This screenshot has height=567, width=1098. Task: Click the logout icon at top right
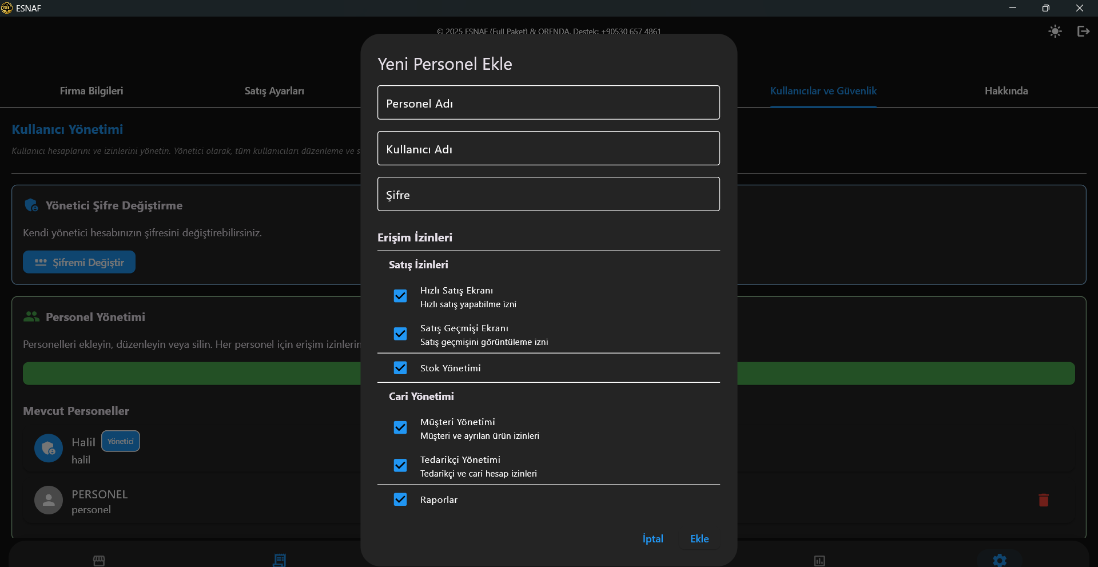[1083, 31]
